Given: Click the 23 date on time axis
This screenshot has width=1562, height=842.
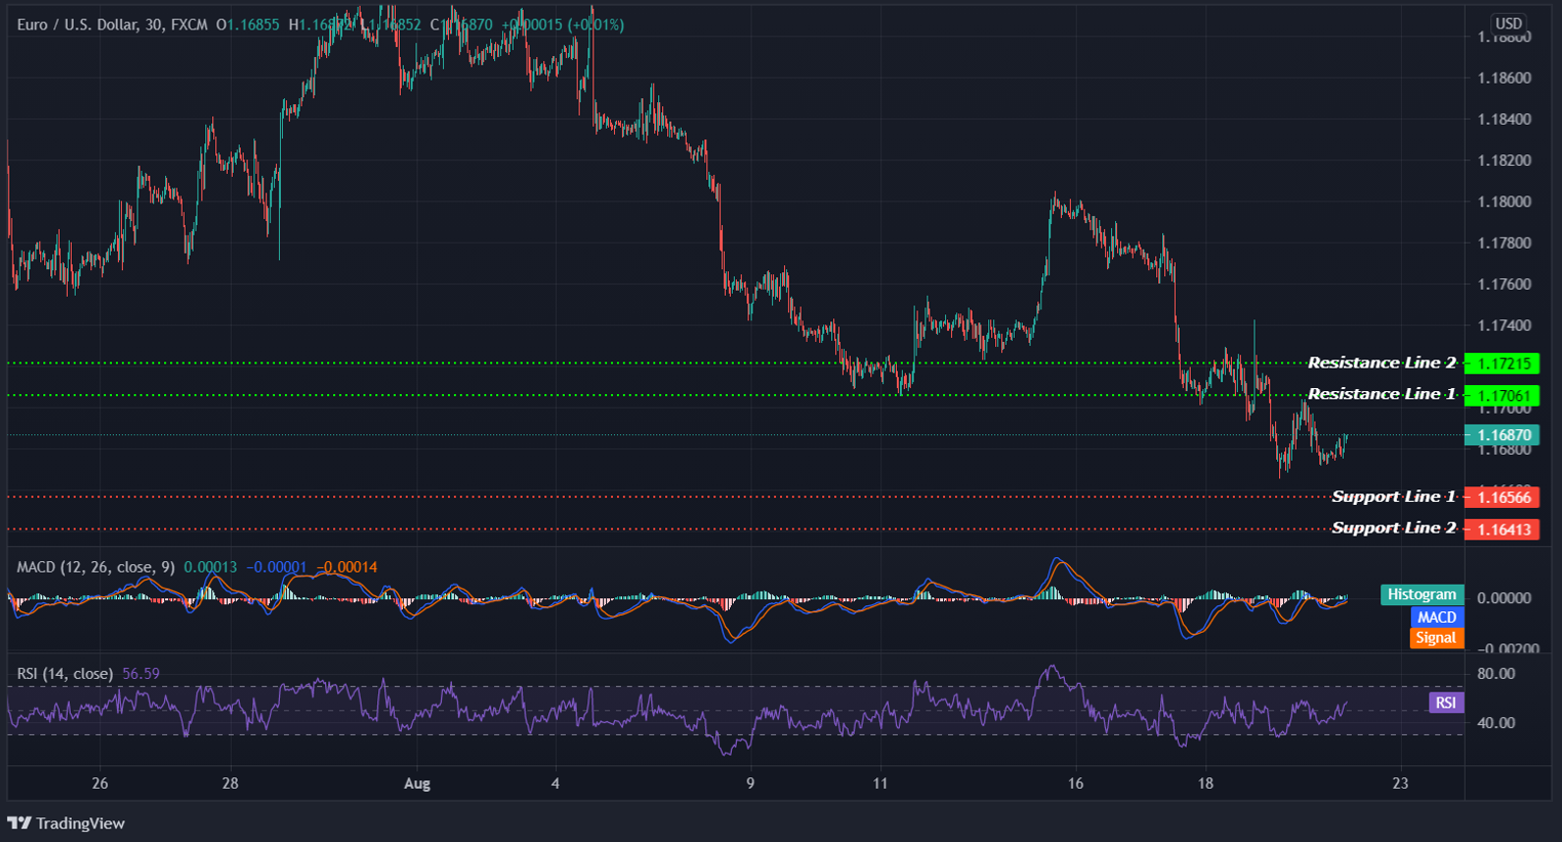Looking at the screenshot, I should [x=1400, y=783].
